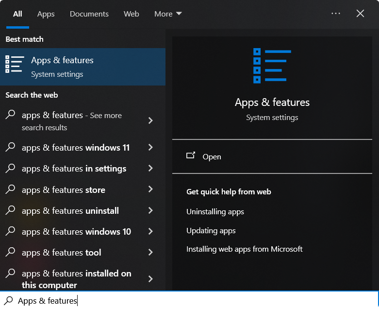Click search icon beside 'apps & features tool'
The height and width of the screenshot is (309, 379).
click(10, 252)
